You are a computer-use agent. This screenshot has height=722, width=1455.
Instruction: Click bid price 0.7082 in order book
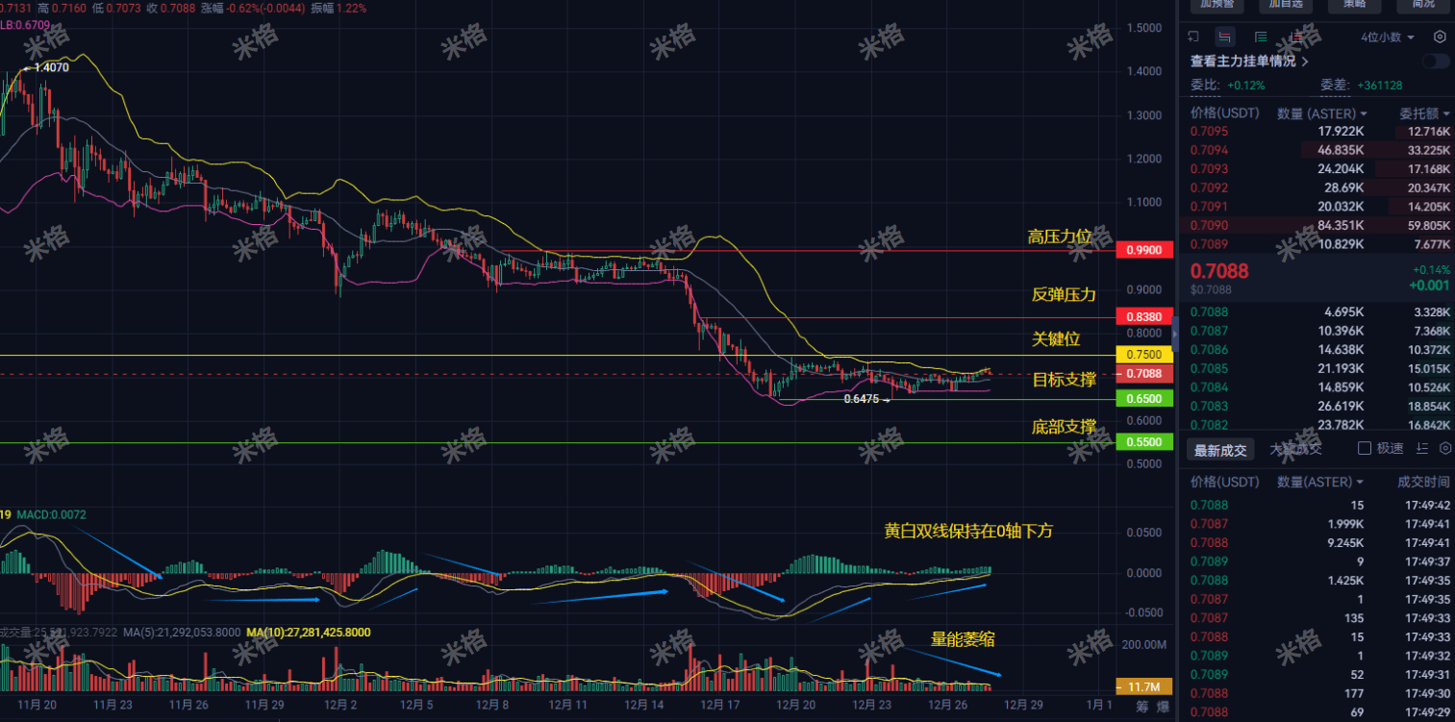(1208, 424)
